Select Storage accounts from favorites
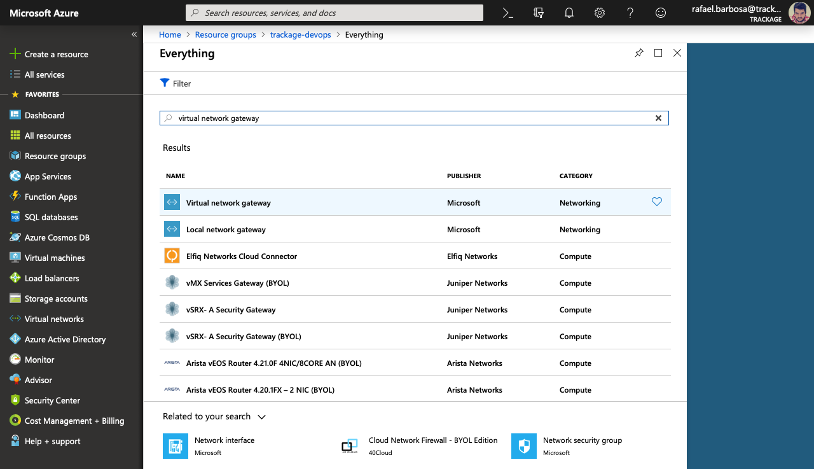 tap(56, 298)
